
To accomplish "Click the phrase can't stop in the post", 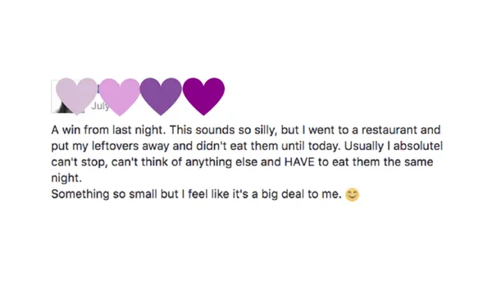I will coord(80,162).
